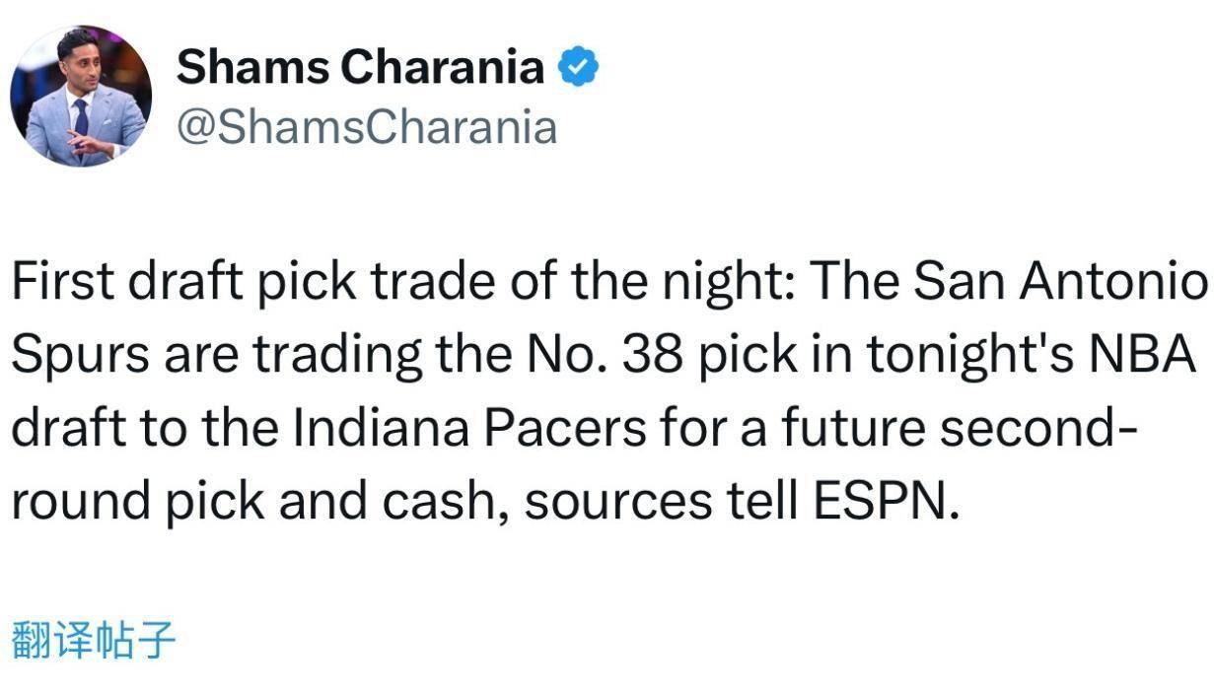Open Shams Charania's profile avatar photo
The width and height of the screenshot is (1214, 695).
[x=81, y=96]
